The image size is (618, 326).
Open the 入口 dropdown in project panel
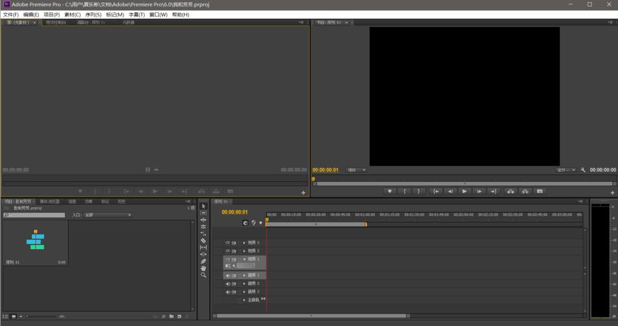(108, 215)
